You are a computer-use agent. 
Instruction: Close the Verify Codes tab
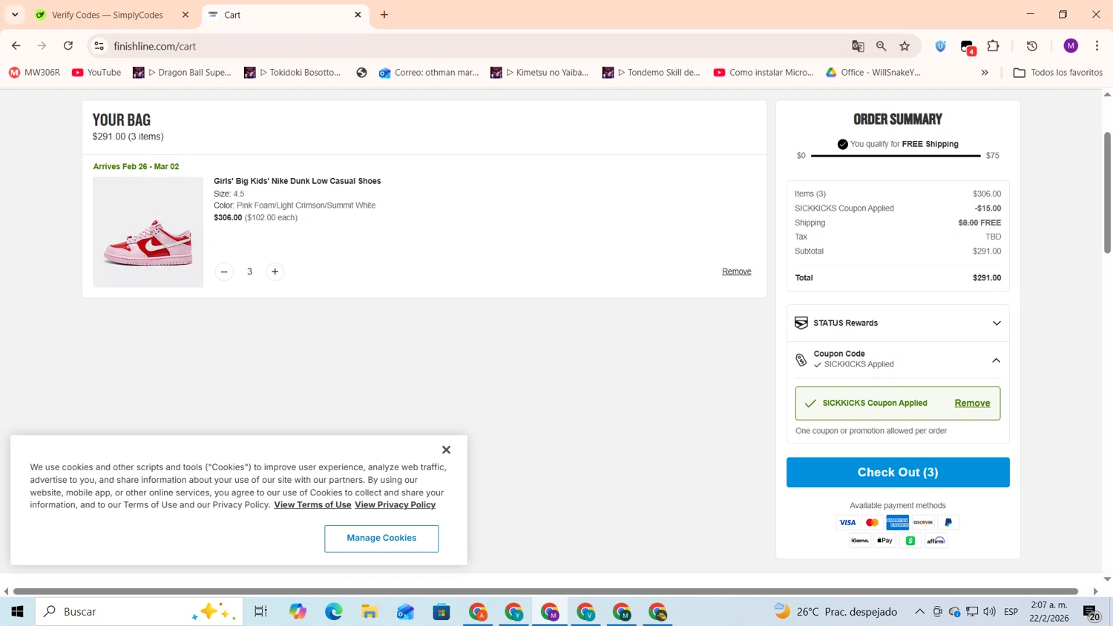[185, 15]
